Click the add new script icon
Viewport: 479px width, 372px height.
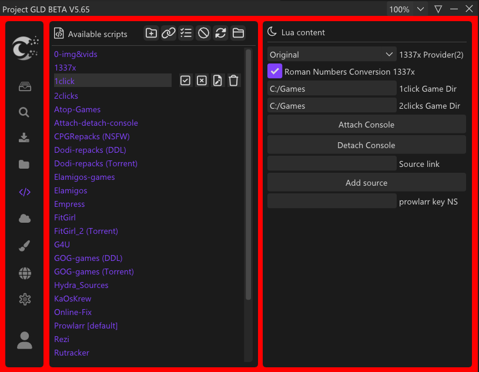151,33
